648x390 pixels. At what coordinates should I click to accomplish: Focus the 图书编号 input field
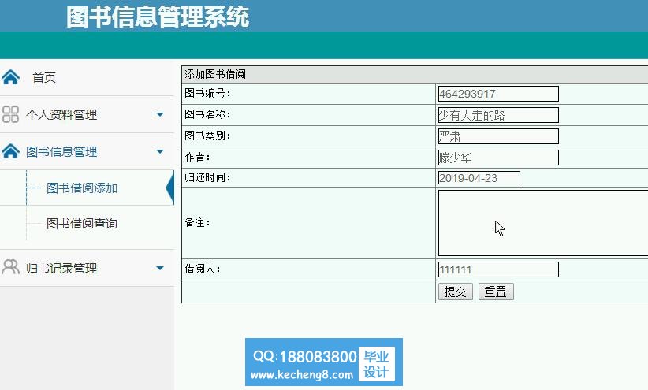click(498, 94)
